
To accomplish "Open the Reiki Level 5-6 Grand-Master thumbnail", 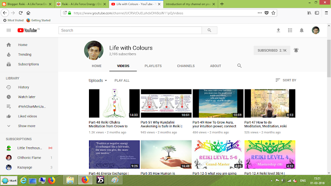I will (218, 154).
